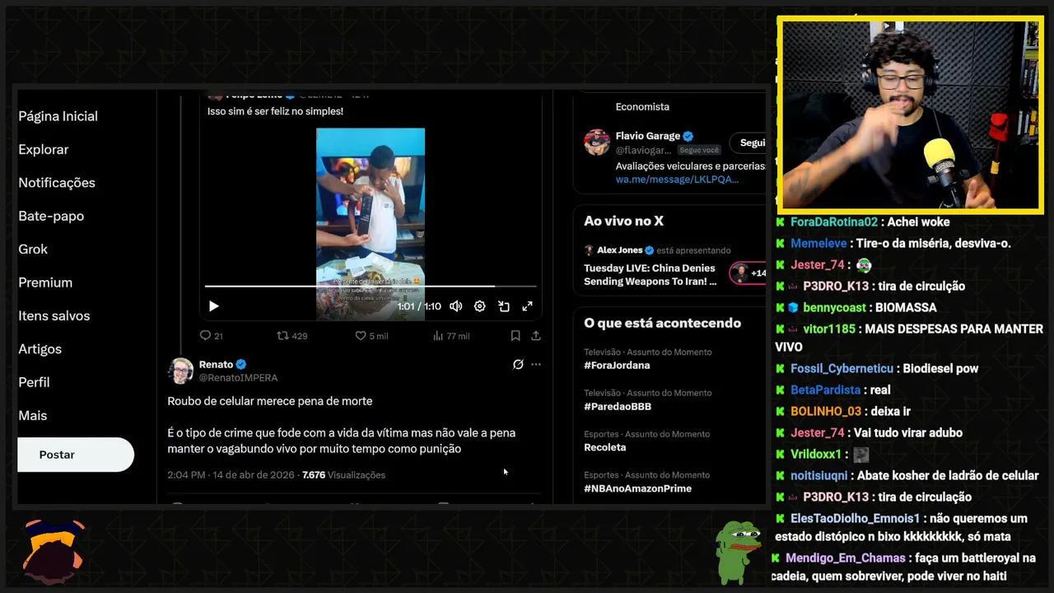This screenshot has height=593, width=1054.
Task: Click chat user BOLINHO_03
Action: pos(826,412)
